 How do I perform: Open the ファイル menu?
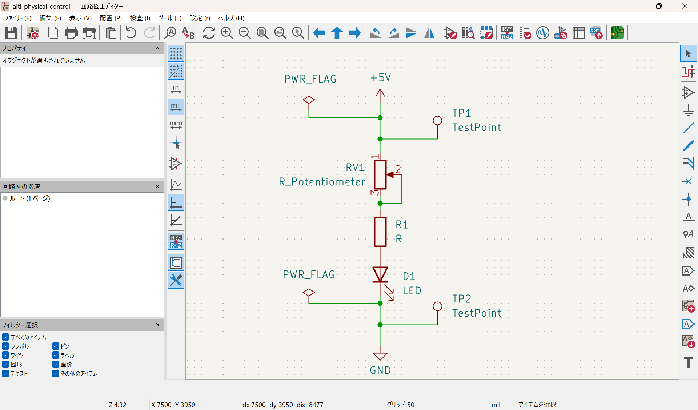17,18
